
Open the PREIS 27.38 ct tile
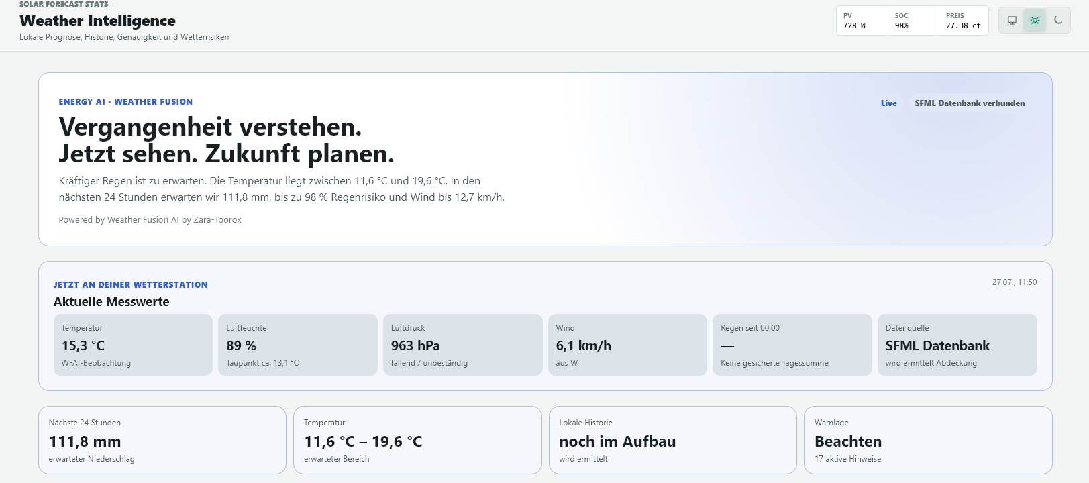(x=964, y=21)
